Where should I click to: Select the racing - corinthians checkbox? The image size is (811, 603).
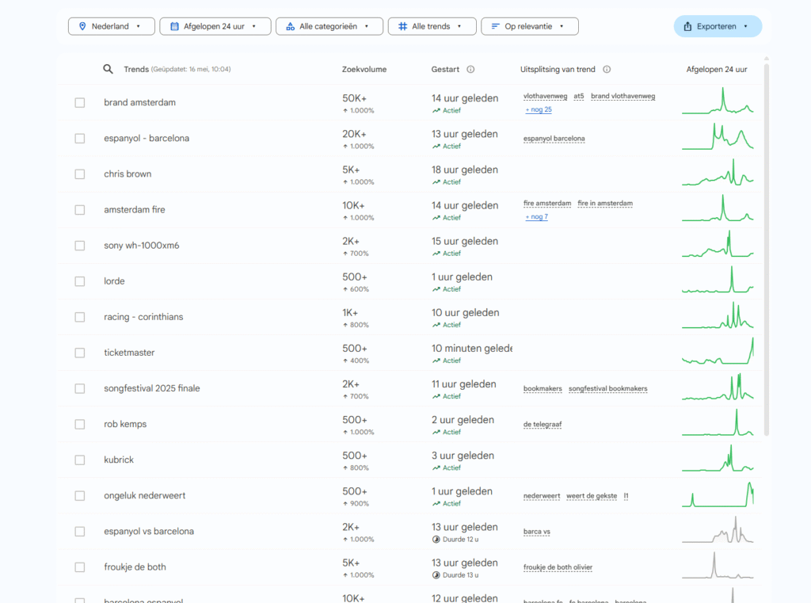80,317
